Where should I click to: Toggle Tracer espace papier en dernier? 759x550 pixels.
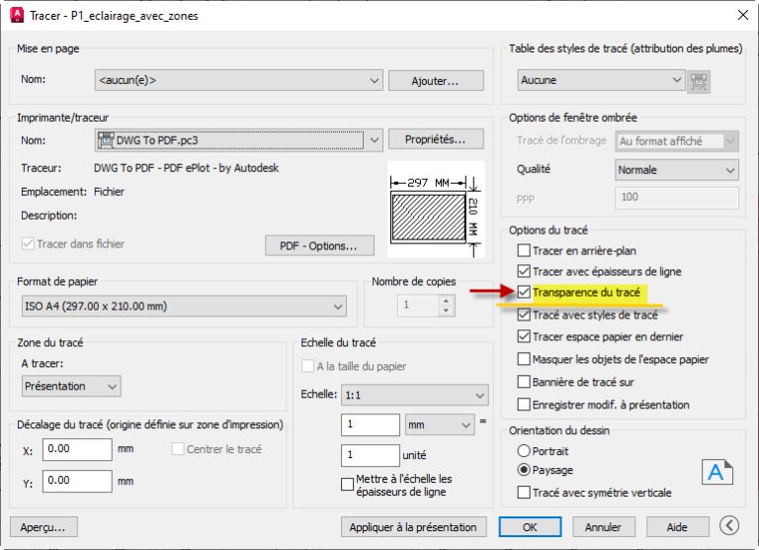point(524,336)
